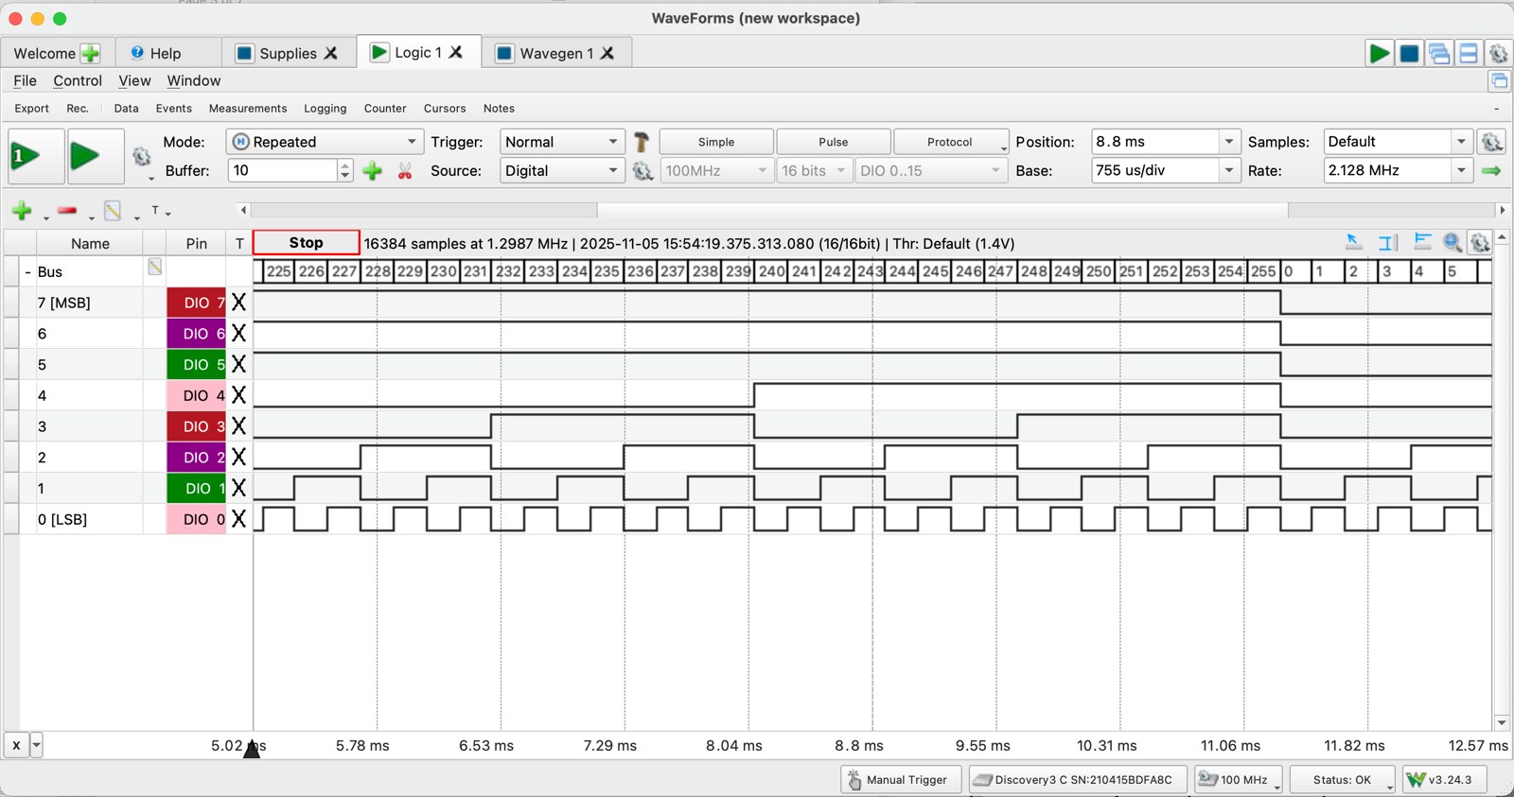The image size is (1514, 797).
Task: Switch to the Wavegen 1 tab
Action: (555, 53)
